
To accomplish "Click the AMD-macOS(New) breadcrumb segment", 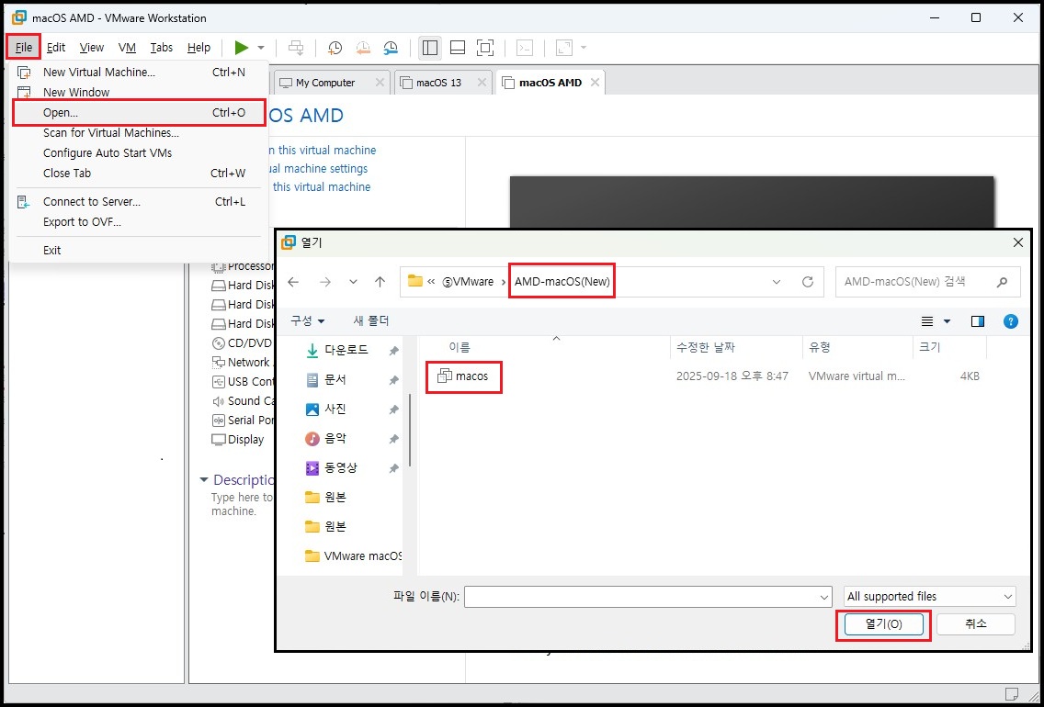I will (x=562, y=282).
